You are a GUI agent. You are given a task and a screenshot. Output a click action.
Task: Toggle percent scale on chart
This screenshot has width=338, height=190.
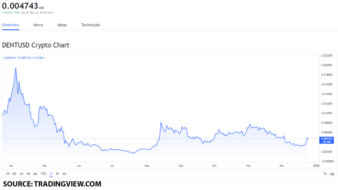click(325, 174)
